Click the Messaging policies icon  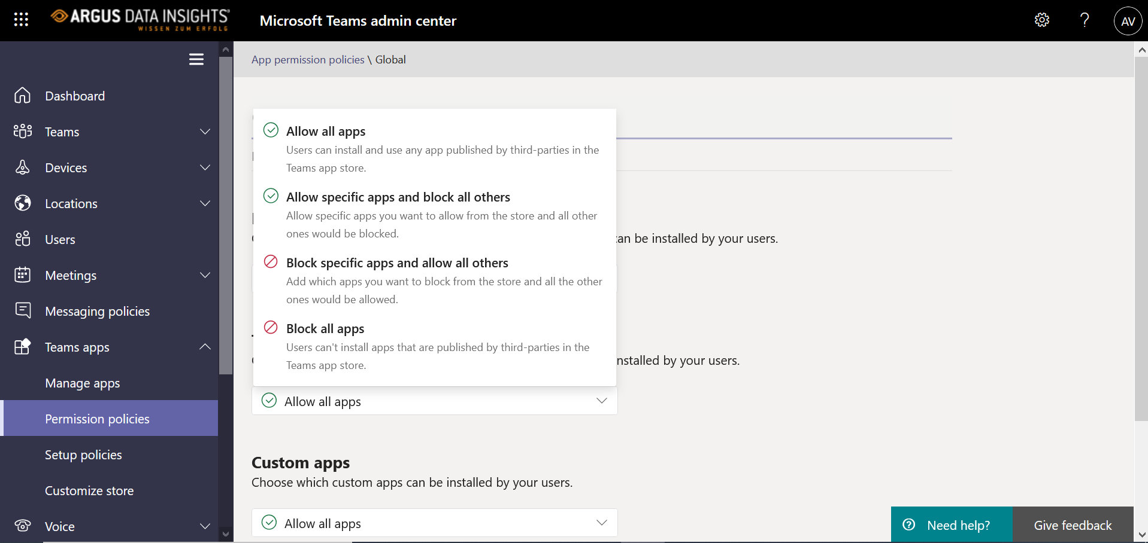tap(23, 310)
